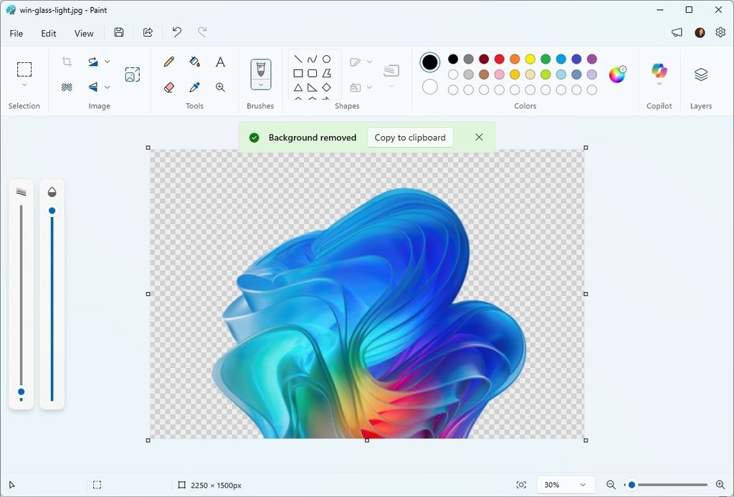Select the Pencil tool

click(168, 62)
